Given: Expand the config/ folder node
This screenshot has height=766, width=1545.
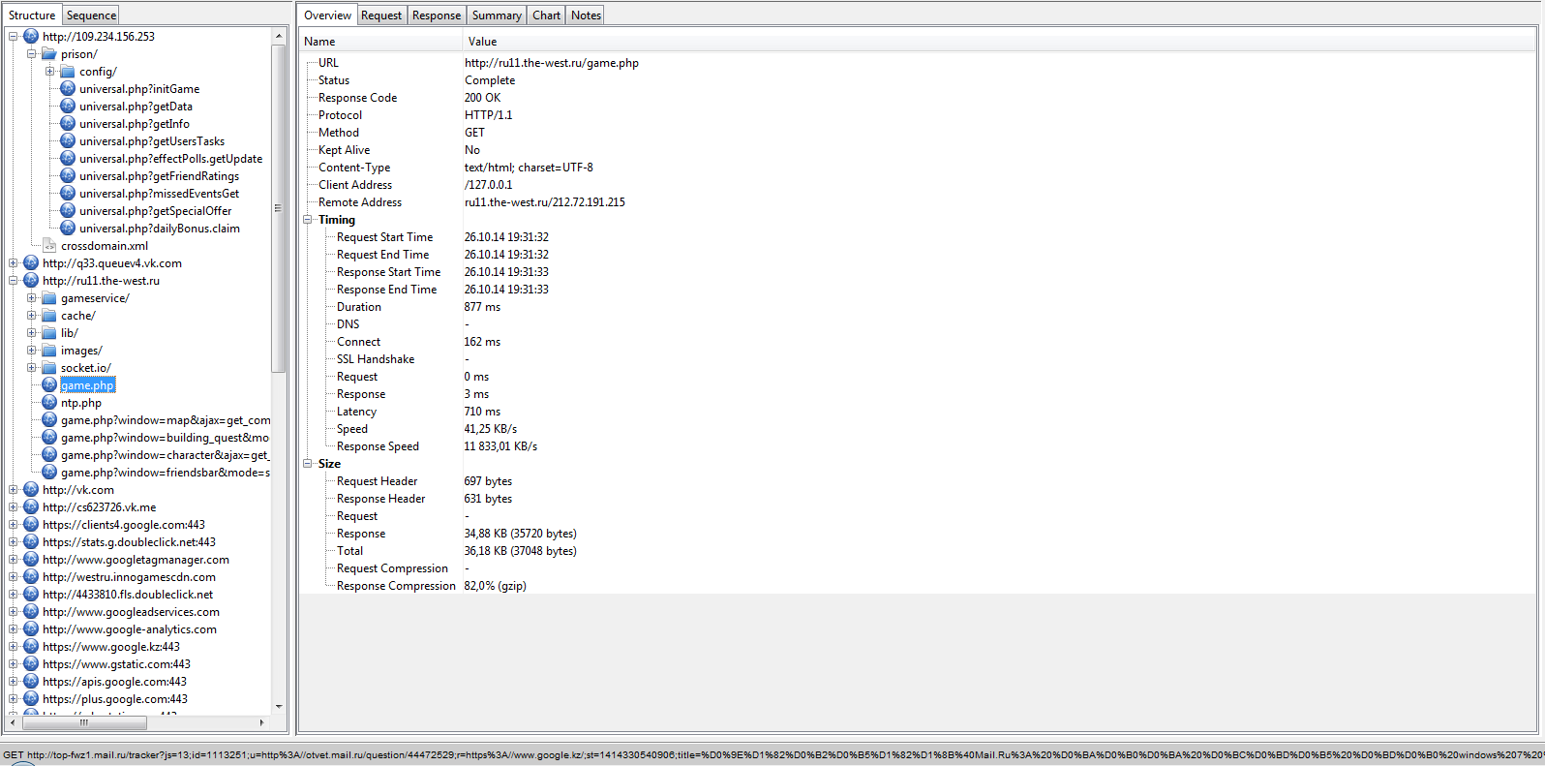Looking at the screenshot, I should [x=50, y=72].
